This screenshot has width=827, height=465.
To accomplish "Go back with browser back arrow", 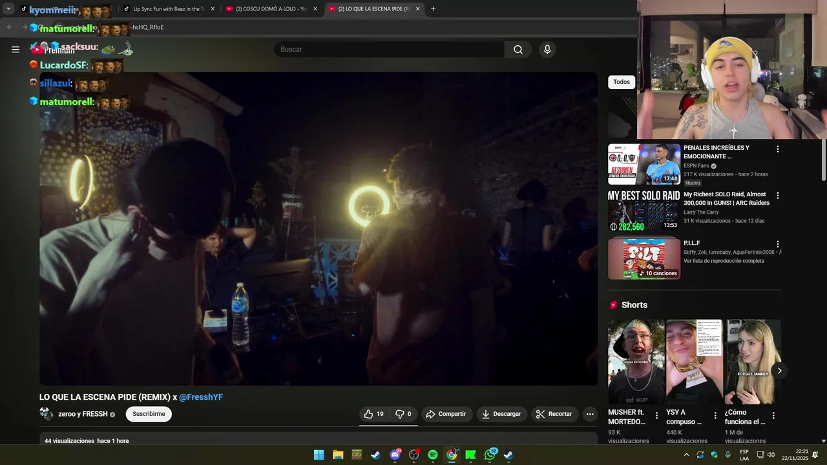I will pos(10,27).
